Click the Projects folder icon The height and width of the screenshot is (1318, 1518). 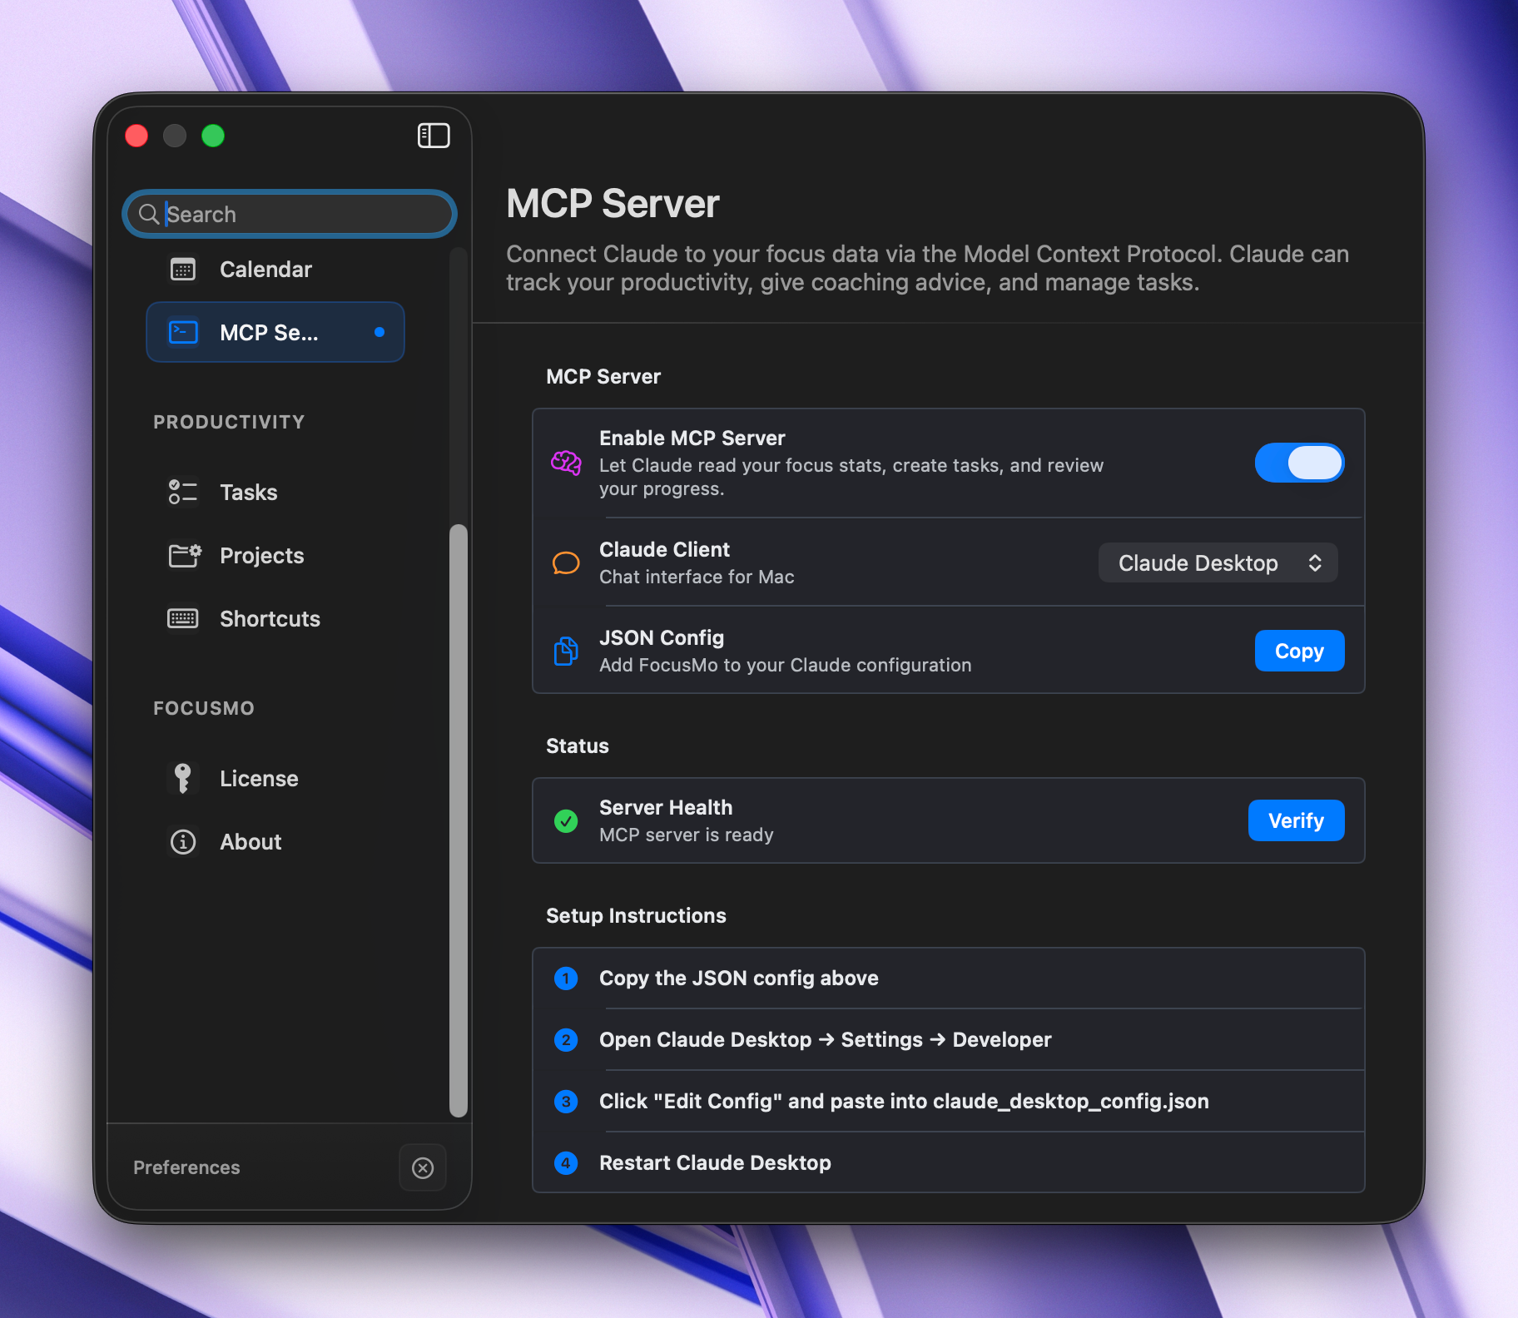(x=183, y=556)
